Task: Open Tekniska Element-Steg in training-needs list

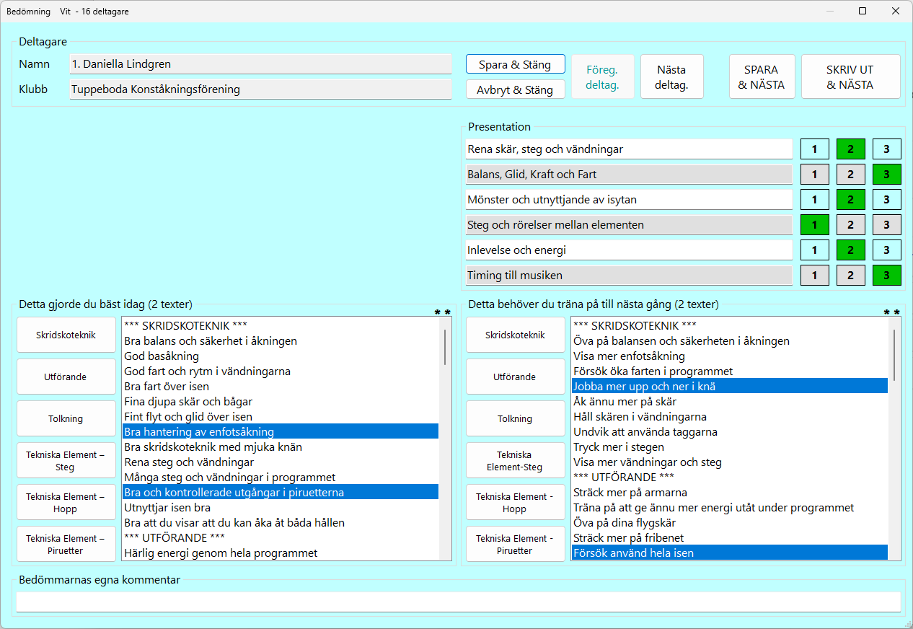Action: 516,460
